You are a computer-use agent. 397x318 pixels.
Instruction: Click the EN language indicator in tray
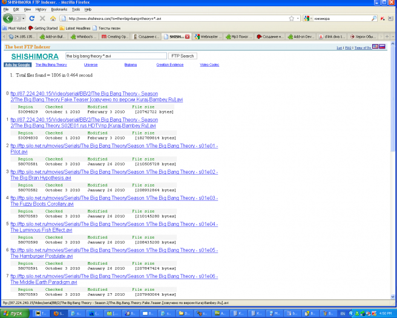pyautogui.click(x=343, y=313)
